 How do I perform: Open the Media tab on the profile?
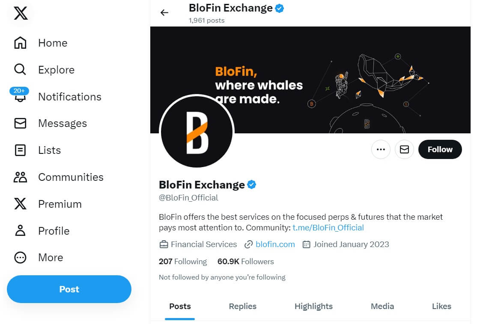click(x=382, y=306)
